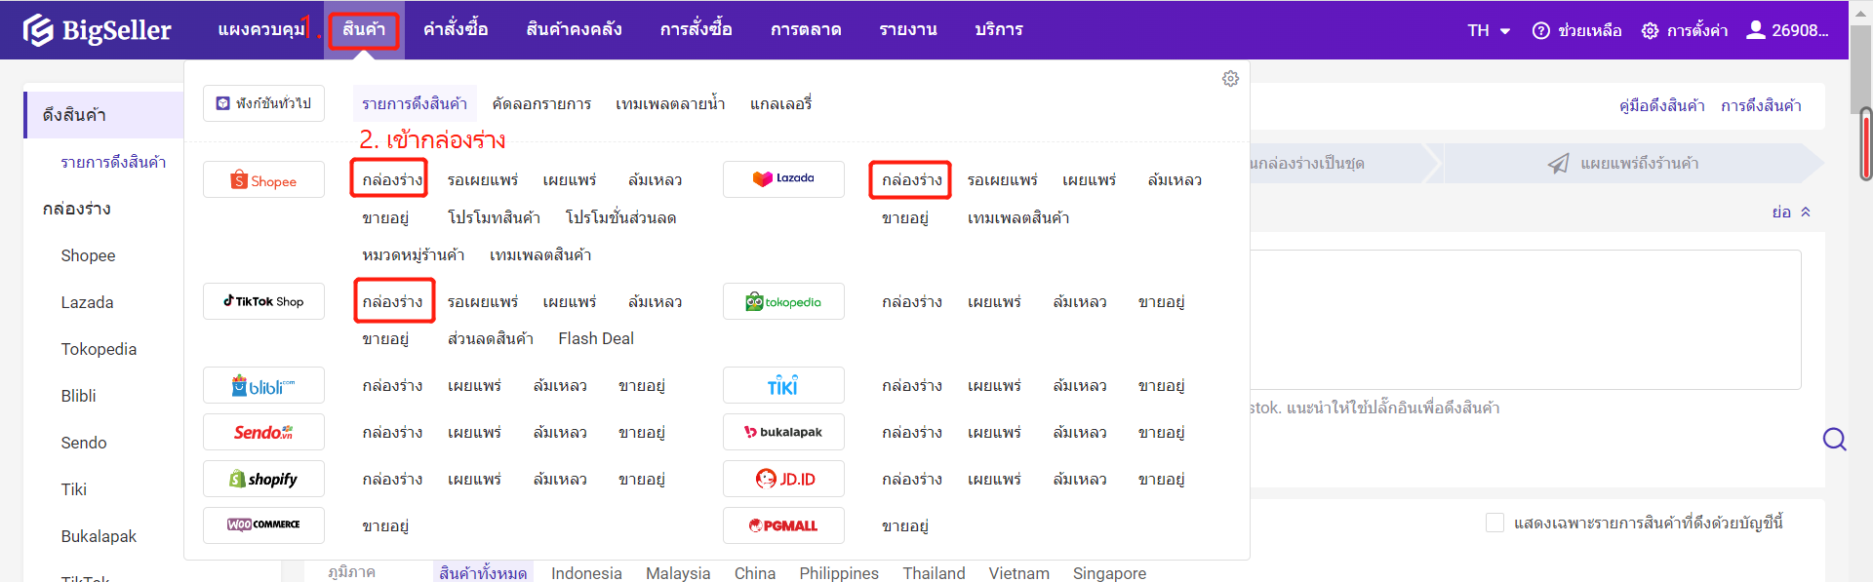The height and width of the screenshot is (582, 1873).
Task: Open the สินค้า products menu
Action: (364, 29)
